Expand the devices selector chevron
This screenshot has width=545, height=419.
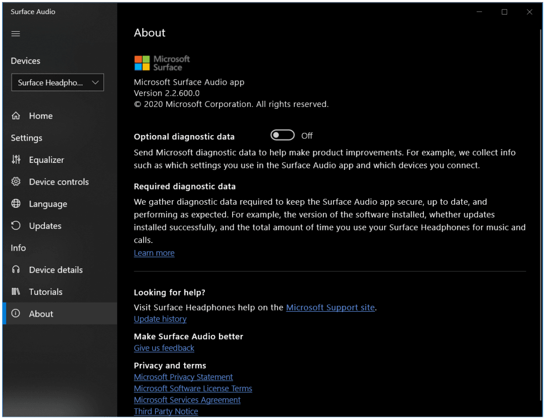pyautogui.click(x=96, y=82)
